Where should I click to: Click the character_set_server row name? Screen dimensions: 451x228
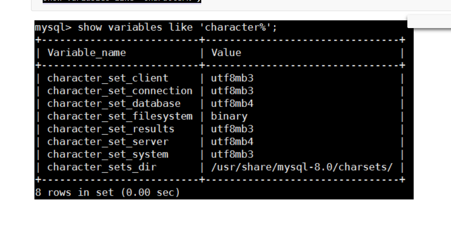[x=108, y=141]
